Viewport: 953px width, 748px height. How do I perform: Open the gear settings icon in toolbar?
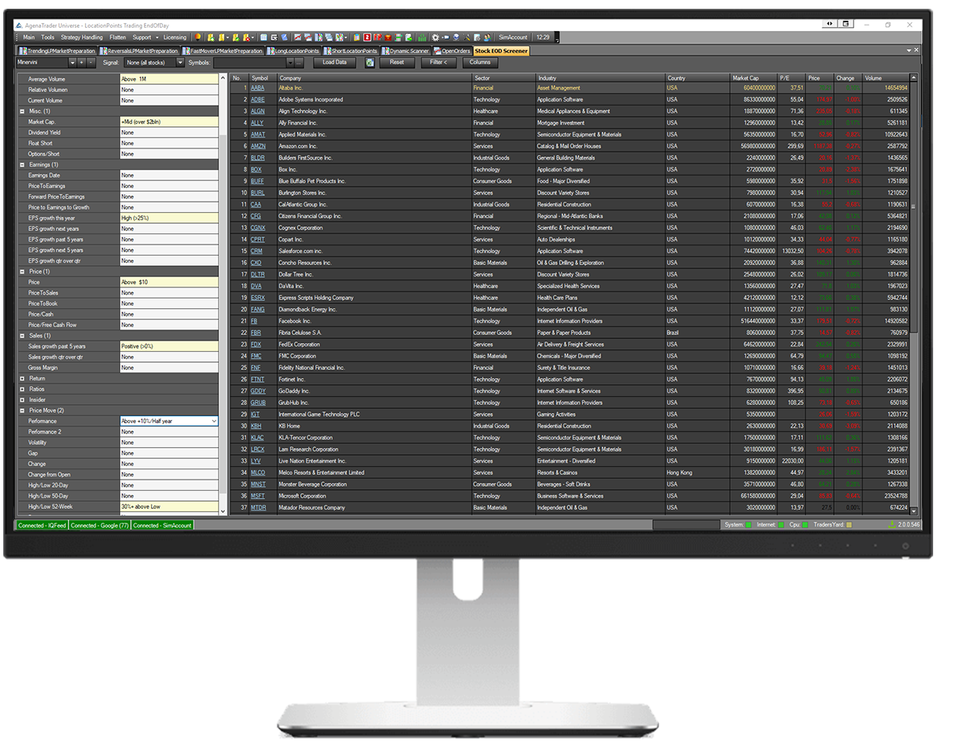click(435, 37)
